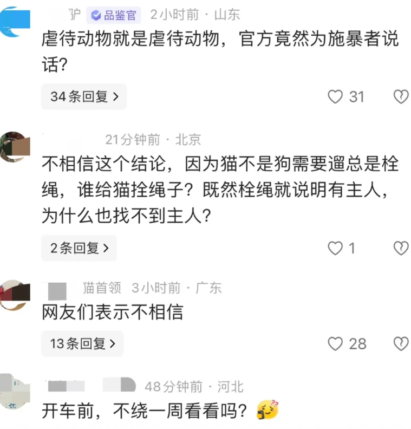Expand the 13条回复 replies
411x429 pixels.
[x=82, y=343]
